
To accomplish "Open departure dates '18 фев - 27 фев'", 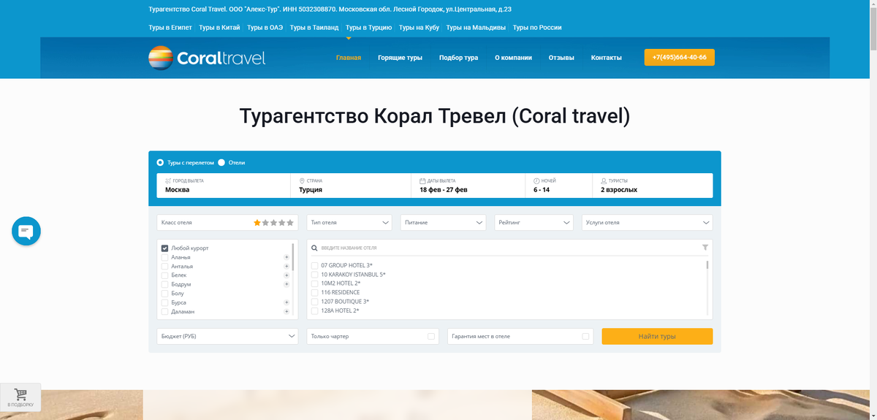I will pyautogui.click(x=468, y=186).
